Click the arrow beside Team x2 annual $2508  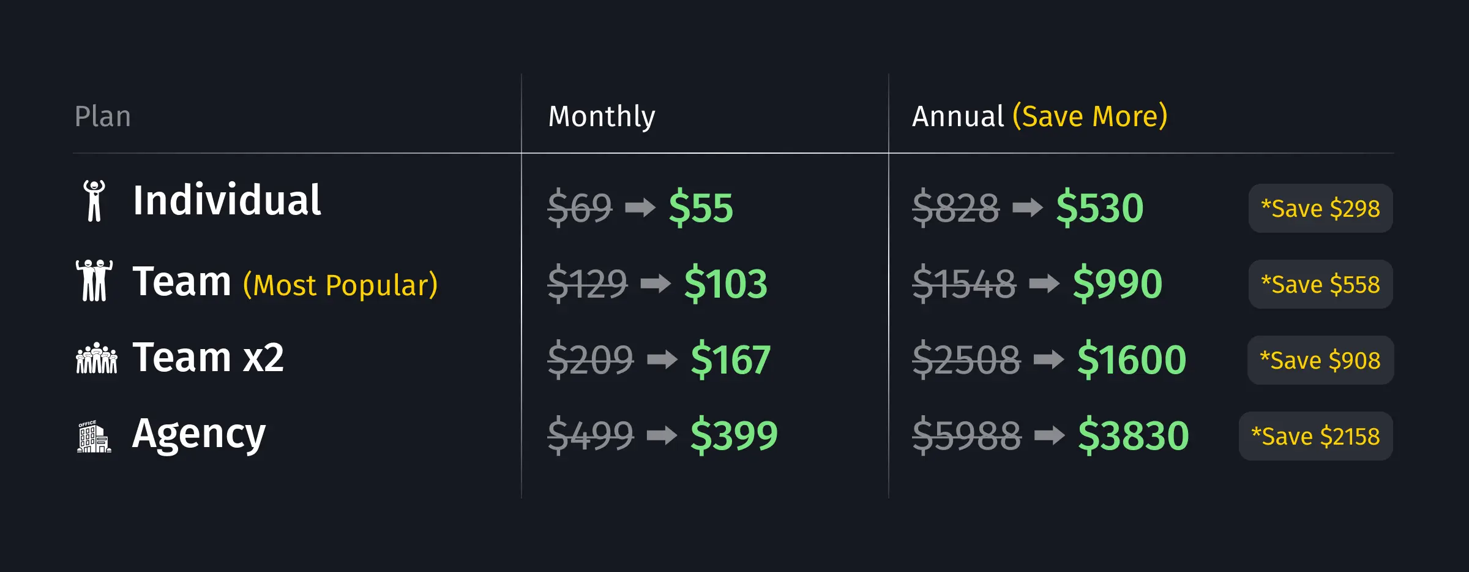click(x=1048, y=359)
